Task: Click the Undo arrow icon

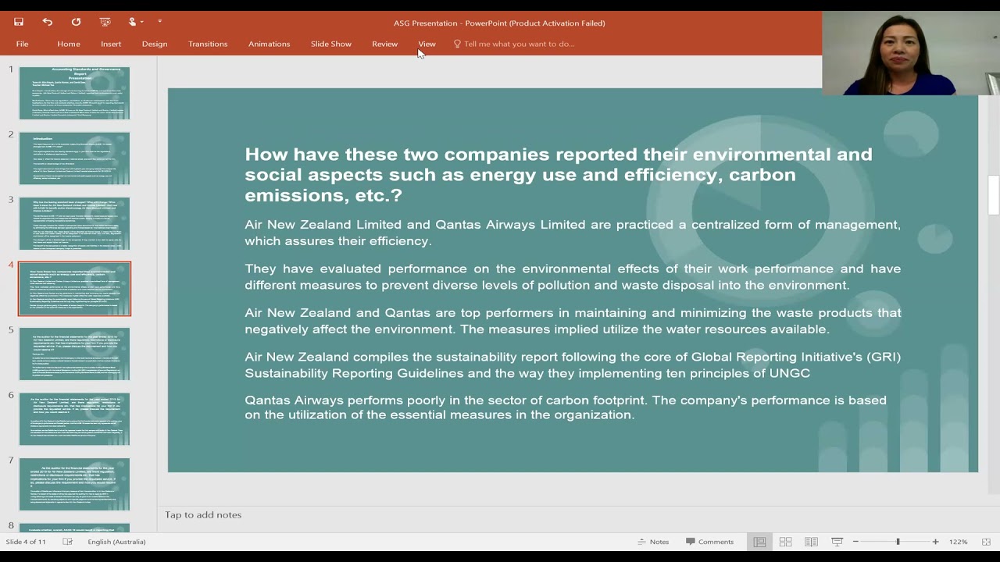Action: coord(48,22)
